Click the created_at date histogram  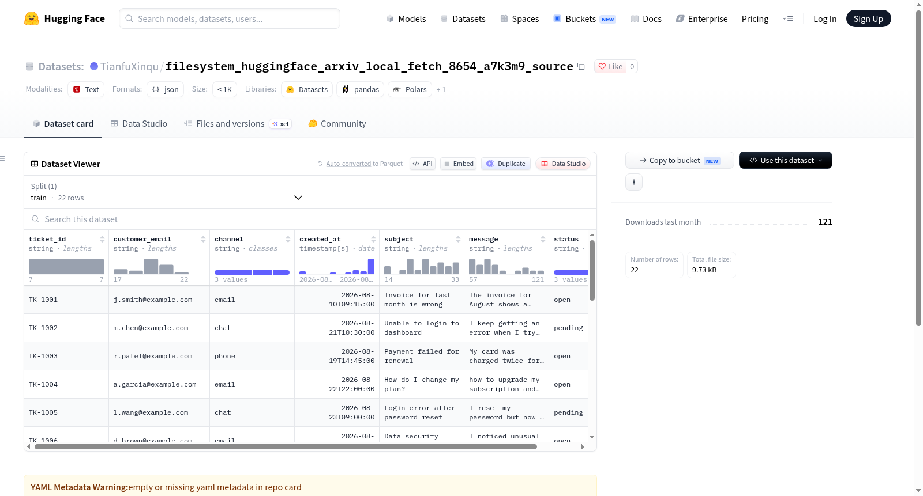pos(337,266)
